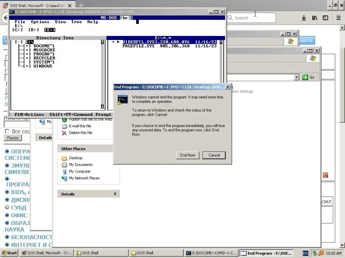Click the DOS window title bar icon
The image size is (345, 258).
pyautogui.click(x=12, y=12)
